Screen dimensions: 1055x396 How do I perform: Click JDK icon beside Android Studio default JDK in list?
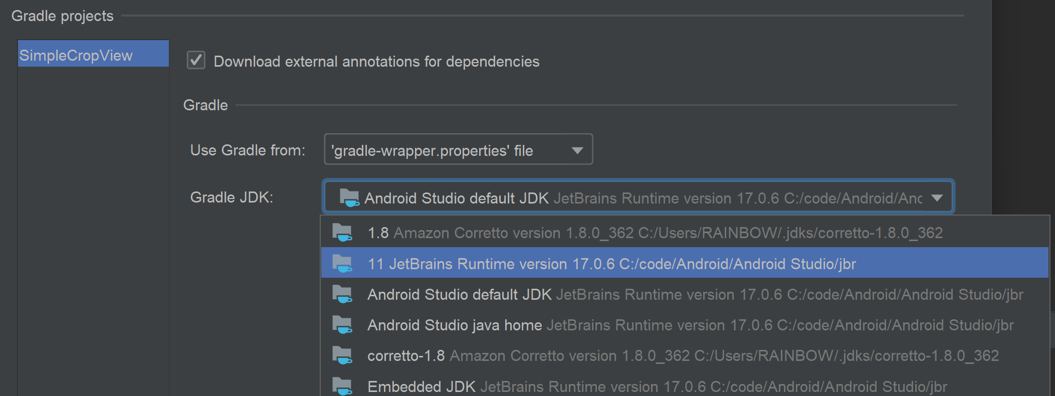point(342,294)
